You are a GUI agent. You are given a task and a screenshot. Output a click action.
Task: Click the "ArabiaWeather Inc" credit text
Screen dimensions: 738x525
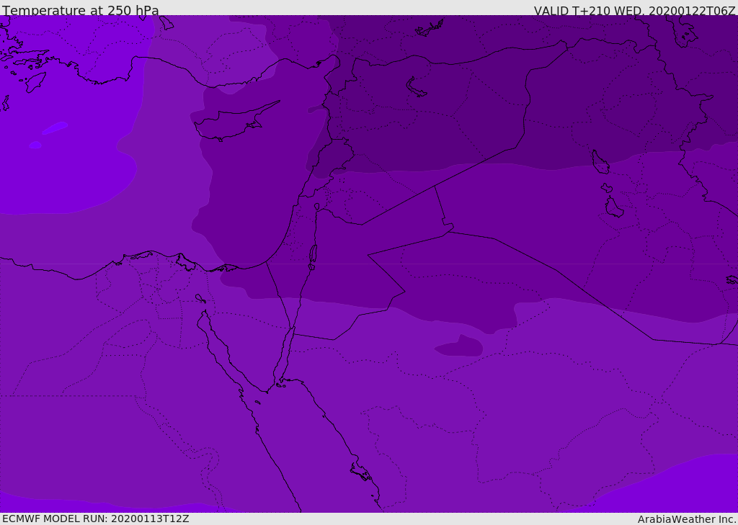pyautogui.click(x=686, y=519)
